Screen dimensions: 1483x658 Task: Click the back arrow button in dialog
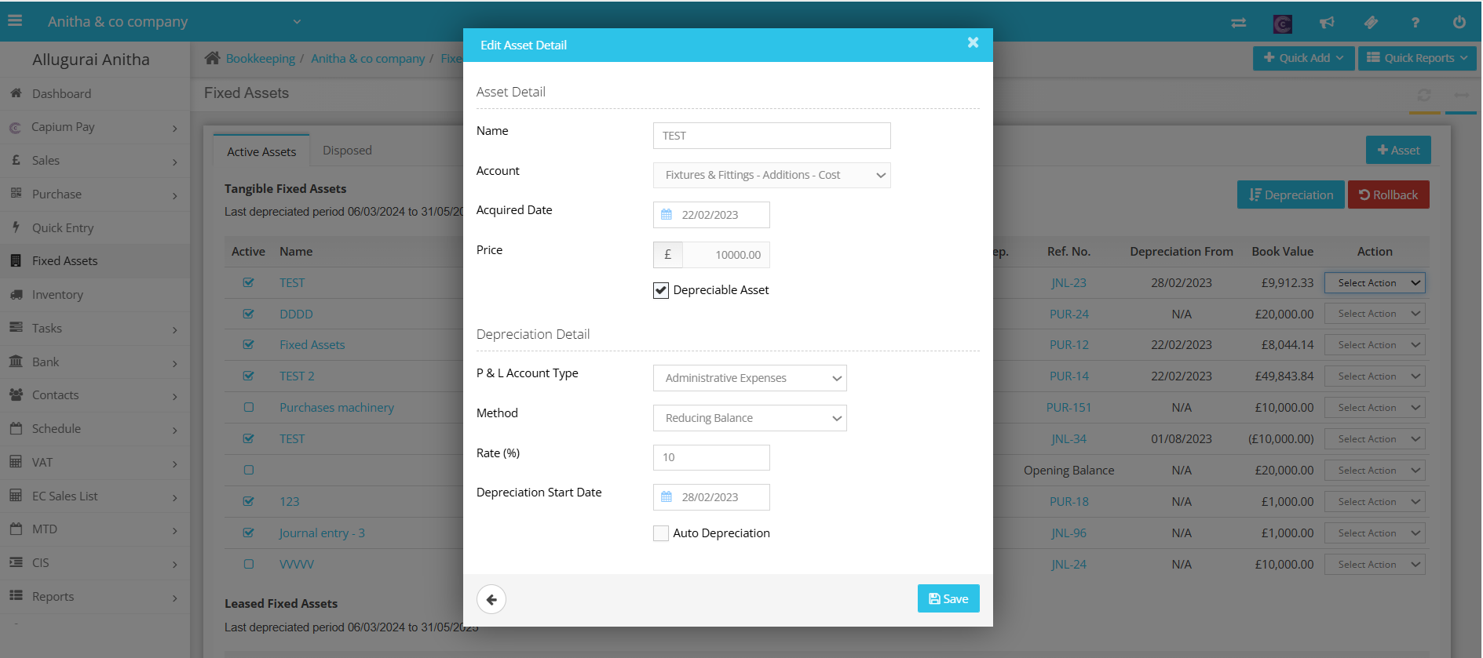pyautogui.click(x=491, y=600)
